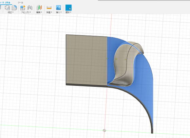The image size is (190, 138).
Task: Expand the 挿入 dropdown
Action: [x=59, y=12]
